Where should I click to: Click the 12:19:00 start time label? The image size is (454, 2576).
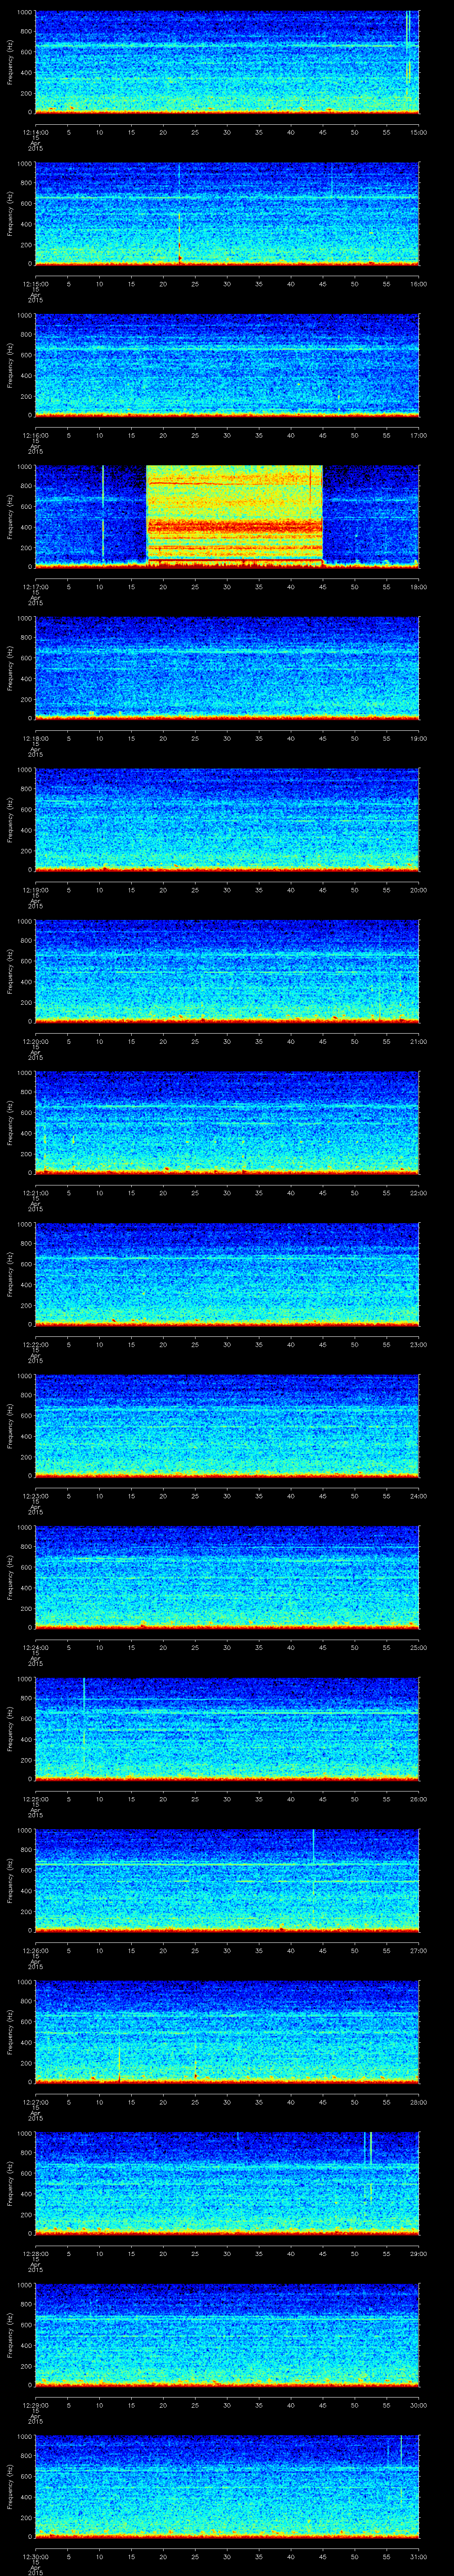click(x=35, y=890)
